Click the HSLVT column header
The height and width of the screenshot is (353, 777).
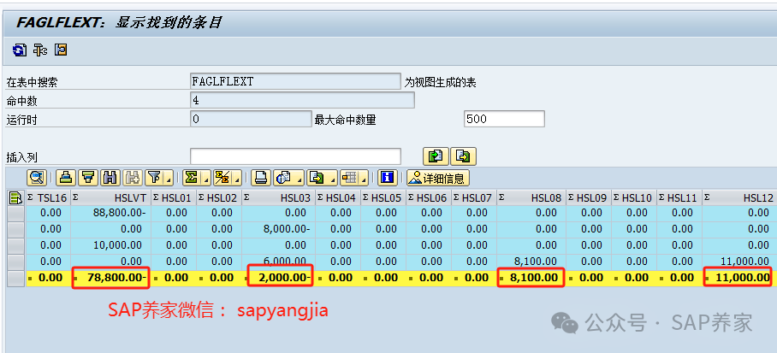coord(110,198)
